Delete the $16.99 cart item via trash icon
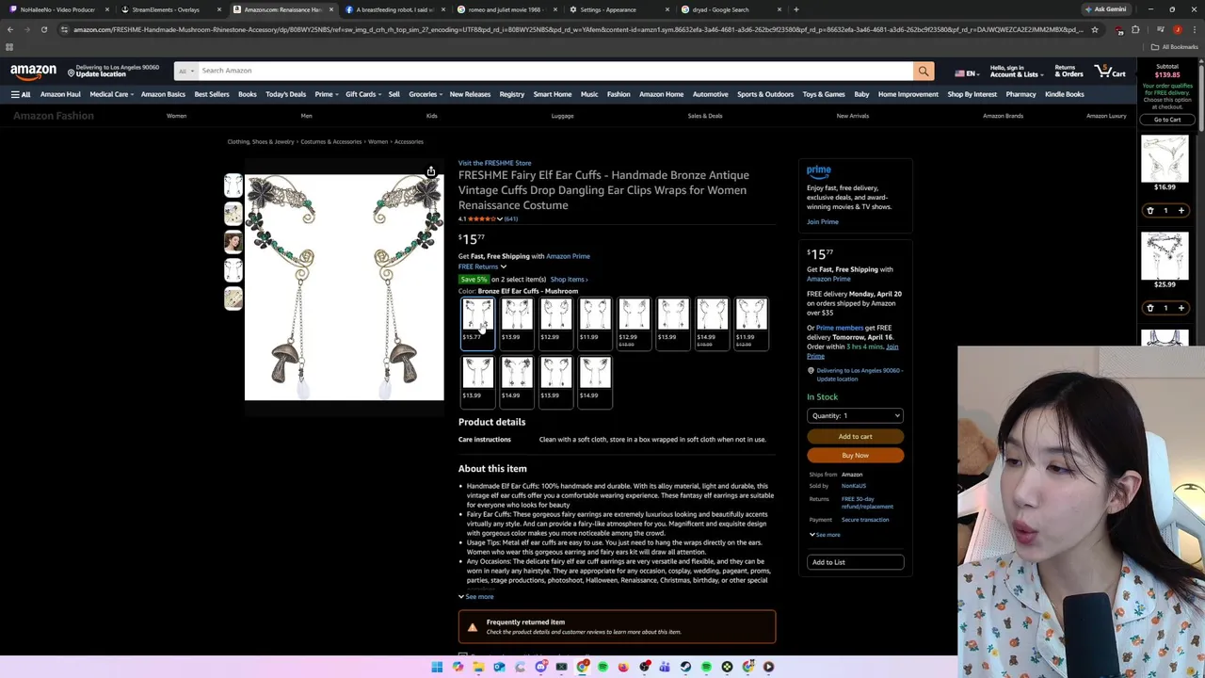This screenshot has width=1205, height=678. (1149, 211)
